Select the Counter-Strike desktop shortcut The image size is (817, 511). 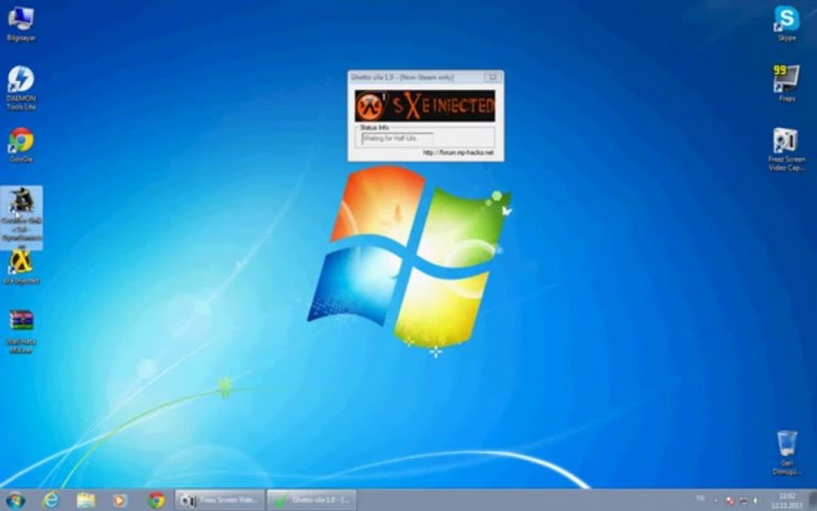[21, 216]
